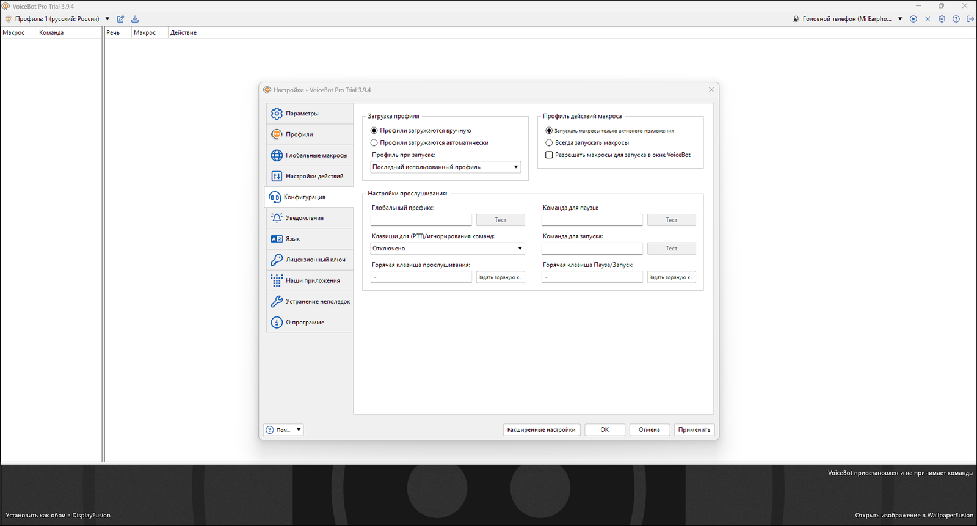Click the help question mark icon top-right
This screenshot has width=977, height=526.
point(956,19)
